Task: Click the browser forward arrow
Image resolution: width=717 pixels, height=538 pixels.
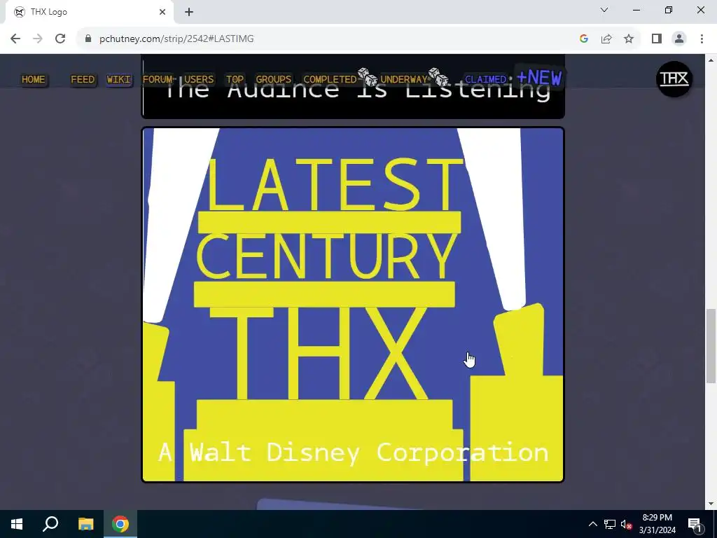Action: tap(38, 39)
